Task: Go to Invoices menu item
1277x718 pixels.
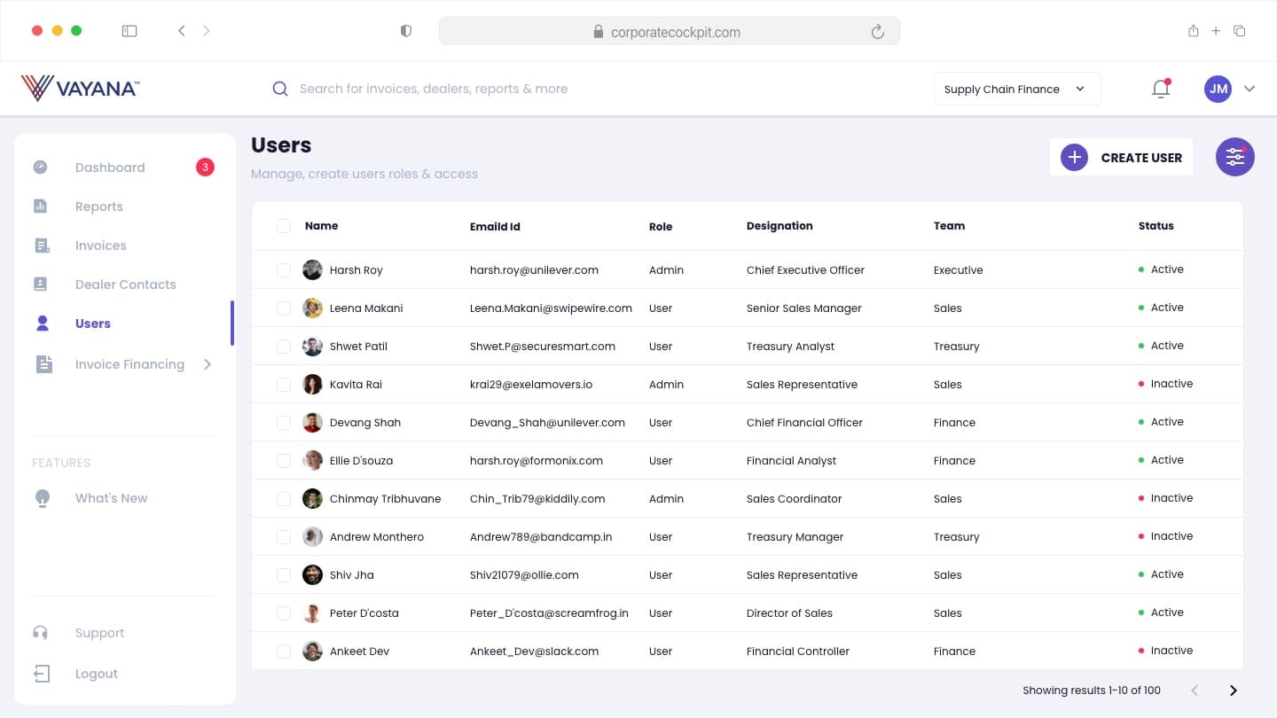Action: pos(101,246)
